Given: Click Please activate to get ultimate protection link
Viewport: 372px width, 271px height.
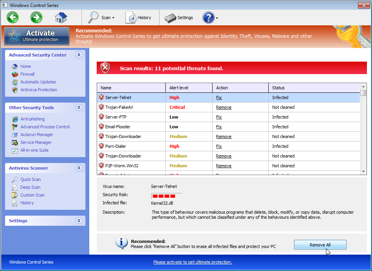Looking at the screenshot, I should pos(193,262).
